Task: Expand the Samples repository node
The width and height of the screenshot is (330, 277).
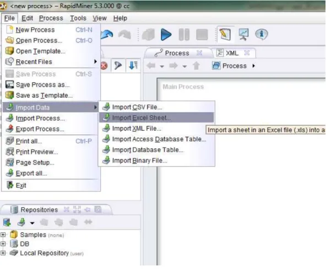Action: [3, 235]
